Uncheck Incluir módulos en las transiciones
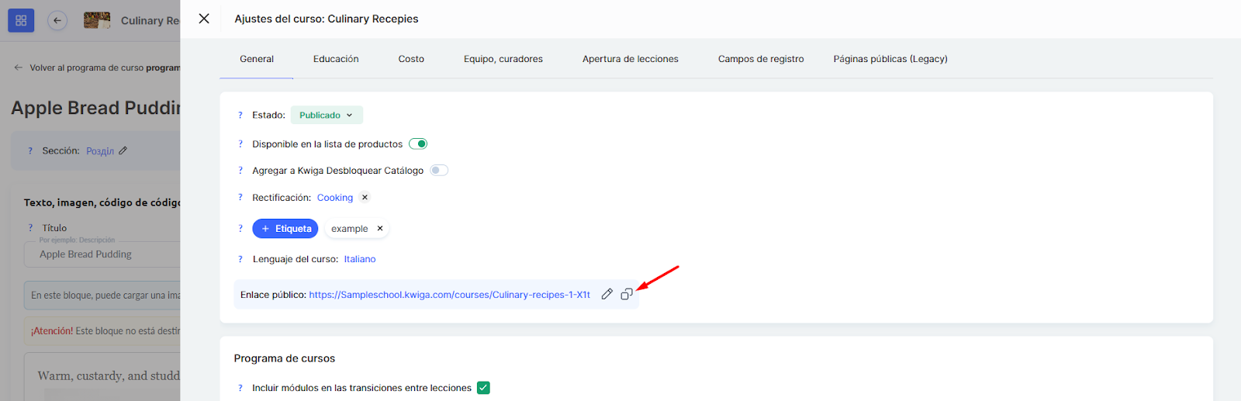1241x401 pixels. pyautogui.click(x=483, y=388)
